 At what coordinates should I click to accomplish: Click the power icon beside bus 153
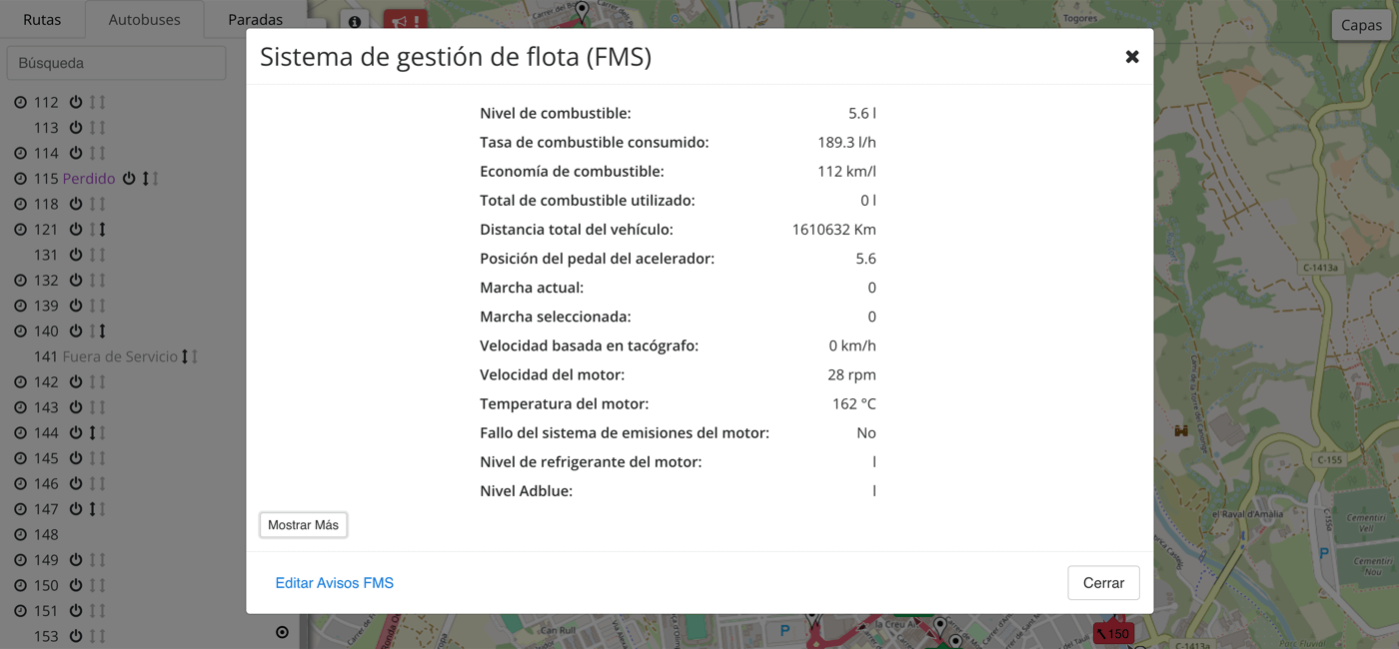[76, 633]
